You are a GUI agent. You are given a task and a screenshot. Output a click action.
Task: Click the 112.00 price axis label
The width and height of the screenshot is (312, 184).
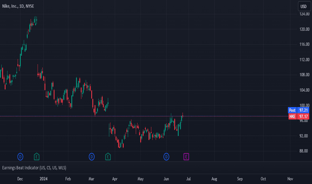pyautogui.click(x=304, y=60)
